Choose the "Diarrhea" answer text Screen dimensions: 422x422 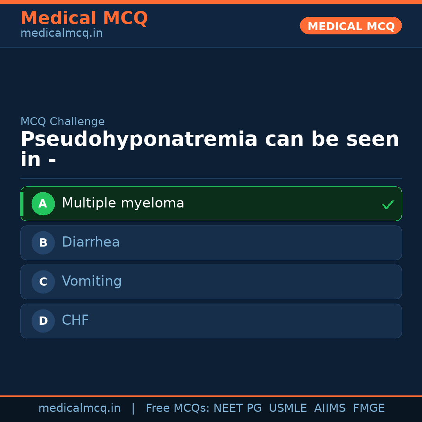point(91,242)
